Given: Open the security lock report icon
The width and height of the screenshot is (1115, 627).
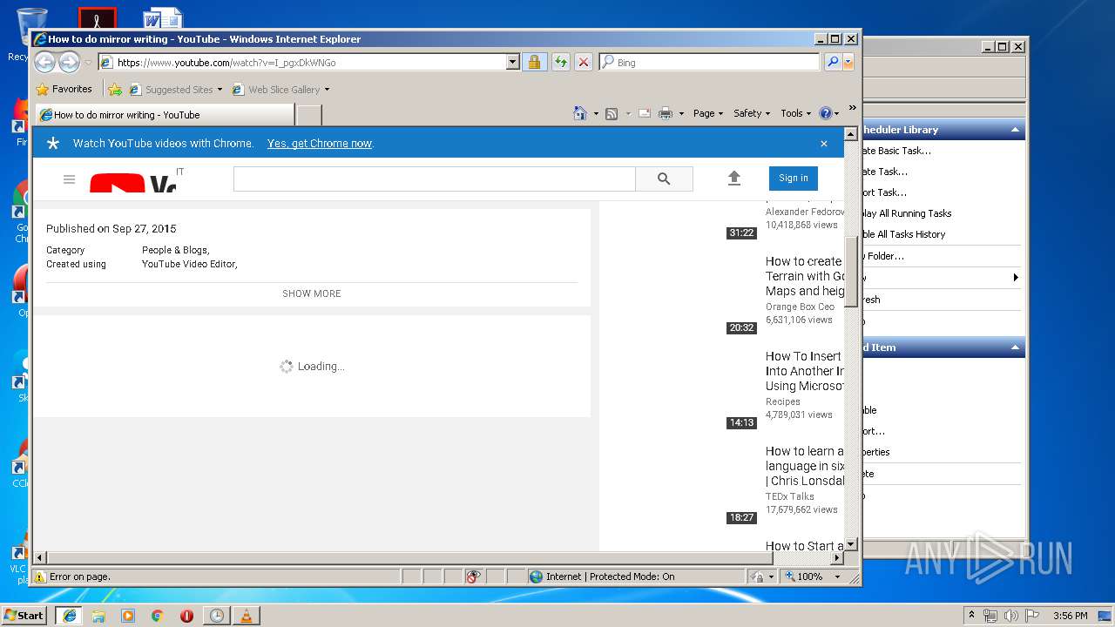Looking at the screenshot, I should pyautogui.click(x=534, y=62).
